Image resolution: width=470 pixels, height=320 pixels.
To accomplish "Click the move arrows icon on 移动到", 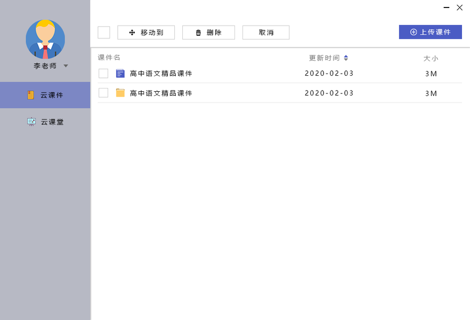I will (132, 33).
